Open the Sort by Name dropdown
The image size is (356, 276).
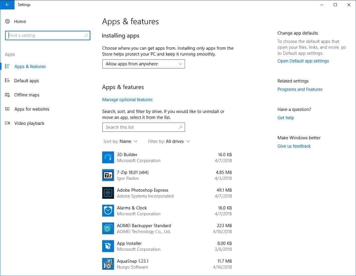(x=120, y=141)
